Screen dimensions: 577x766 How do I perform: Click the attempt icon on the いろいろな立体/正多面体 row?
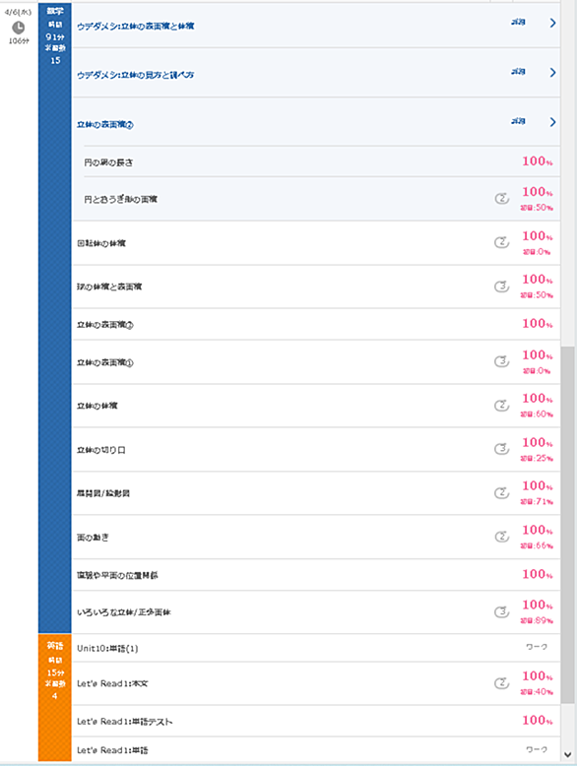(x=502, y=611)
